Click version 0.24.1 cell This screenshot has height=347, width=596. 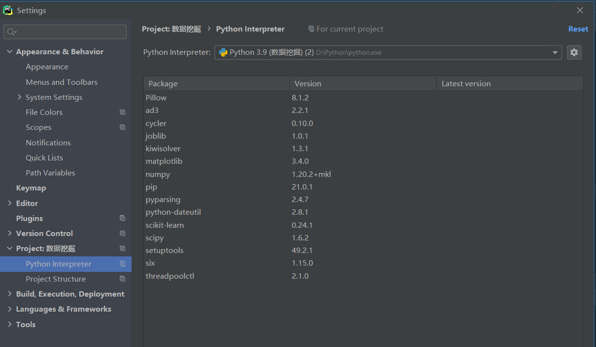point(302,225)
